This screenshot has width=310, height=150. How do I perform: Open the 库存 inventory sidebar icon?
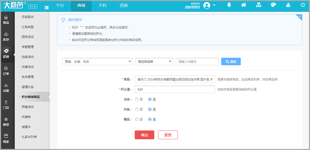[x=6, y=37]
